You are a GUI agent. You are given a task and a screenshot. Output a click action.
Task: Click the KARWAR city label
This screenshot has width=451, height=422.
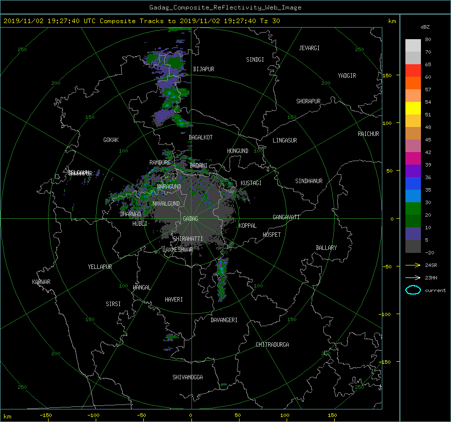click(x=41, y=282)
